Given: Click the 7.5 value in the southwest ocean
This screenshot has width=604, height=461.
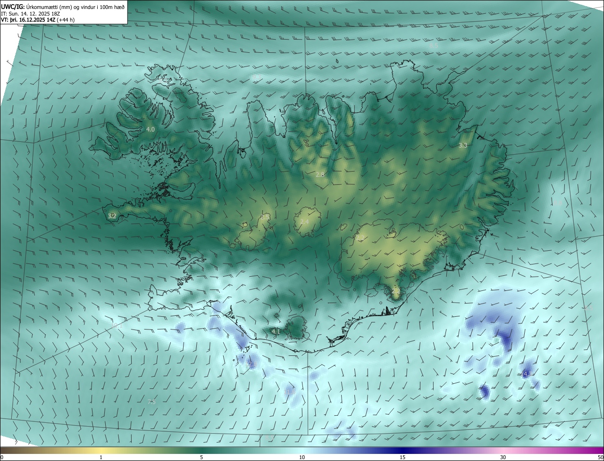Looking at the screenshot, I should pos(151,402).
